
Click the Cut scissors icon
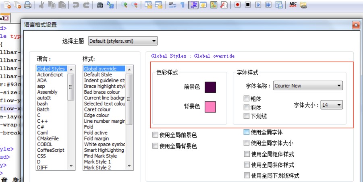point(41,5)
